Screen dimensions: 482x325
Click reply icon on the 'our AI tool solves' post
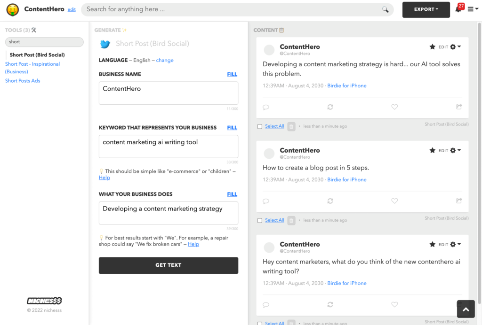[266, 107]
